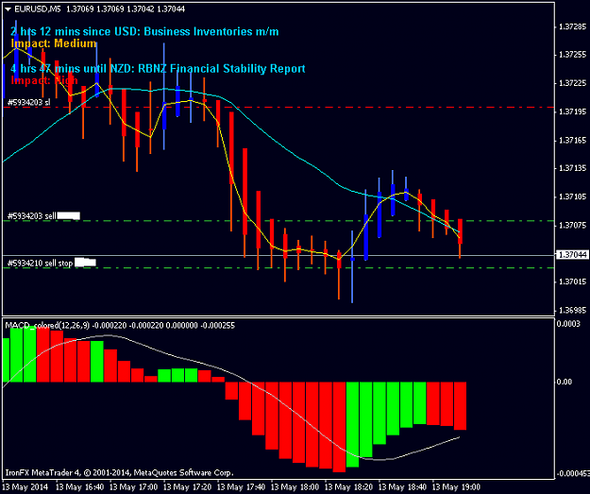The width and height of the screenshot is (590, 494).
Task: Click price scale value 1.37075
Action: point(572,225)
